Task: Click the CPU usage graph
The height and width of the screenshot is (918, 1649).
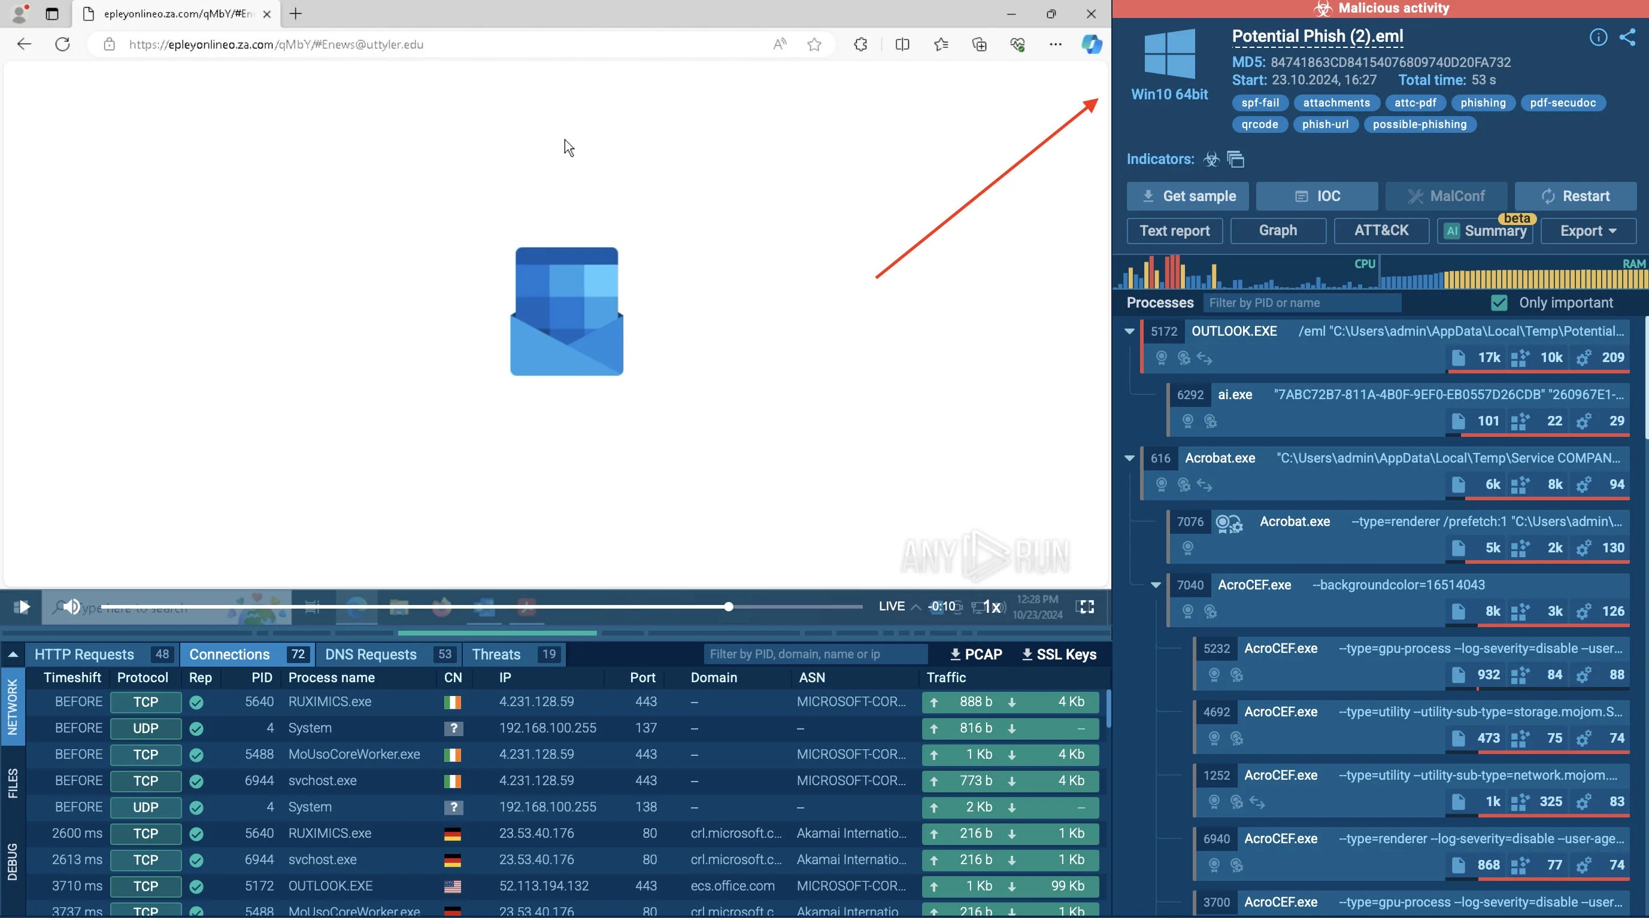Action: click(x=1245, y=273)
